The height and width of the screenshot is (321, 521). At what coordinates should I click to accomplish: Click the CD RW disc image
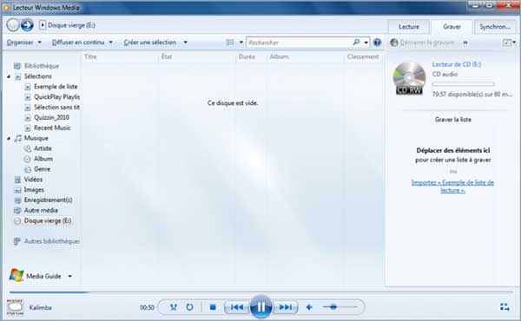pyautogui.click(x=409, y=78)
